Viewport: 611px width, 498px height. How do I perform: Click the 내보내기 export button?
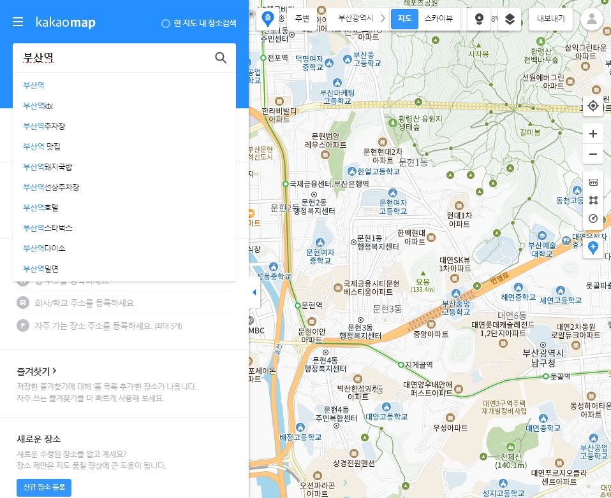coord(550,19)
